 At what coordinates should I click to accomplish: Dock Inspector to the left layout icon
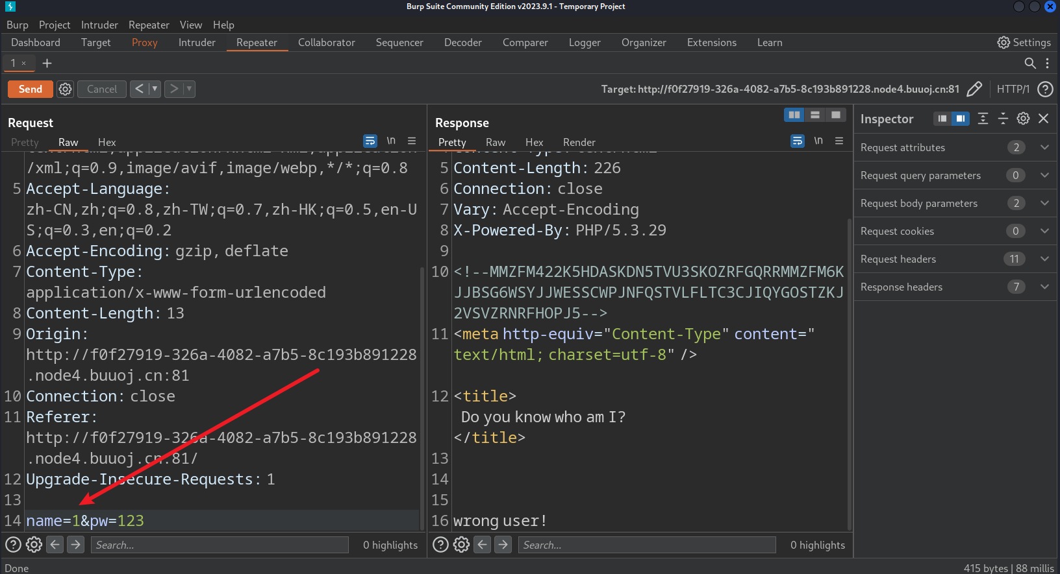tap(942, 118)
